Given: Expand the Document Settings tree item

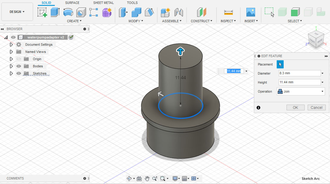Looking at the screenshot, I should pyautogui.click(x=11, y=44).
